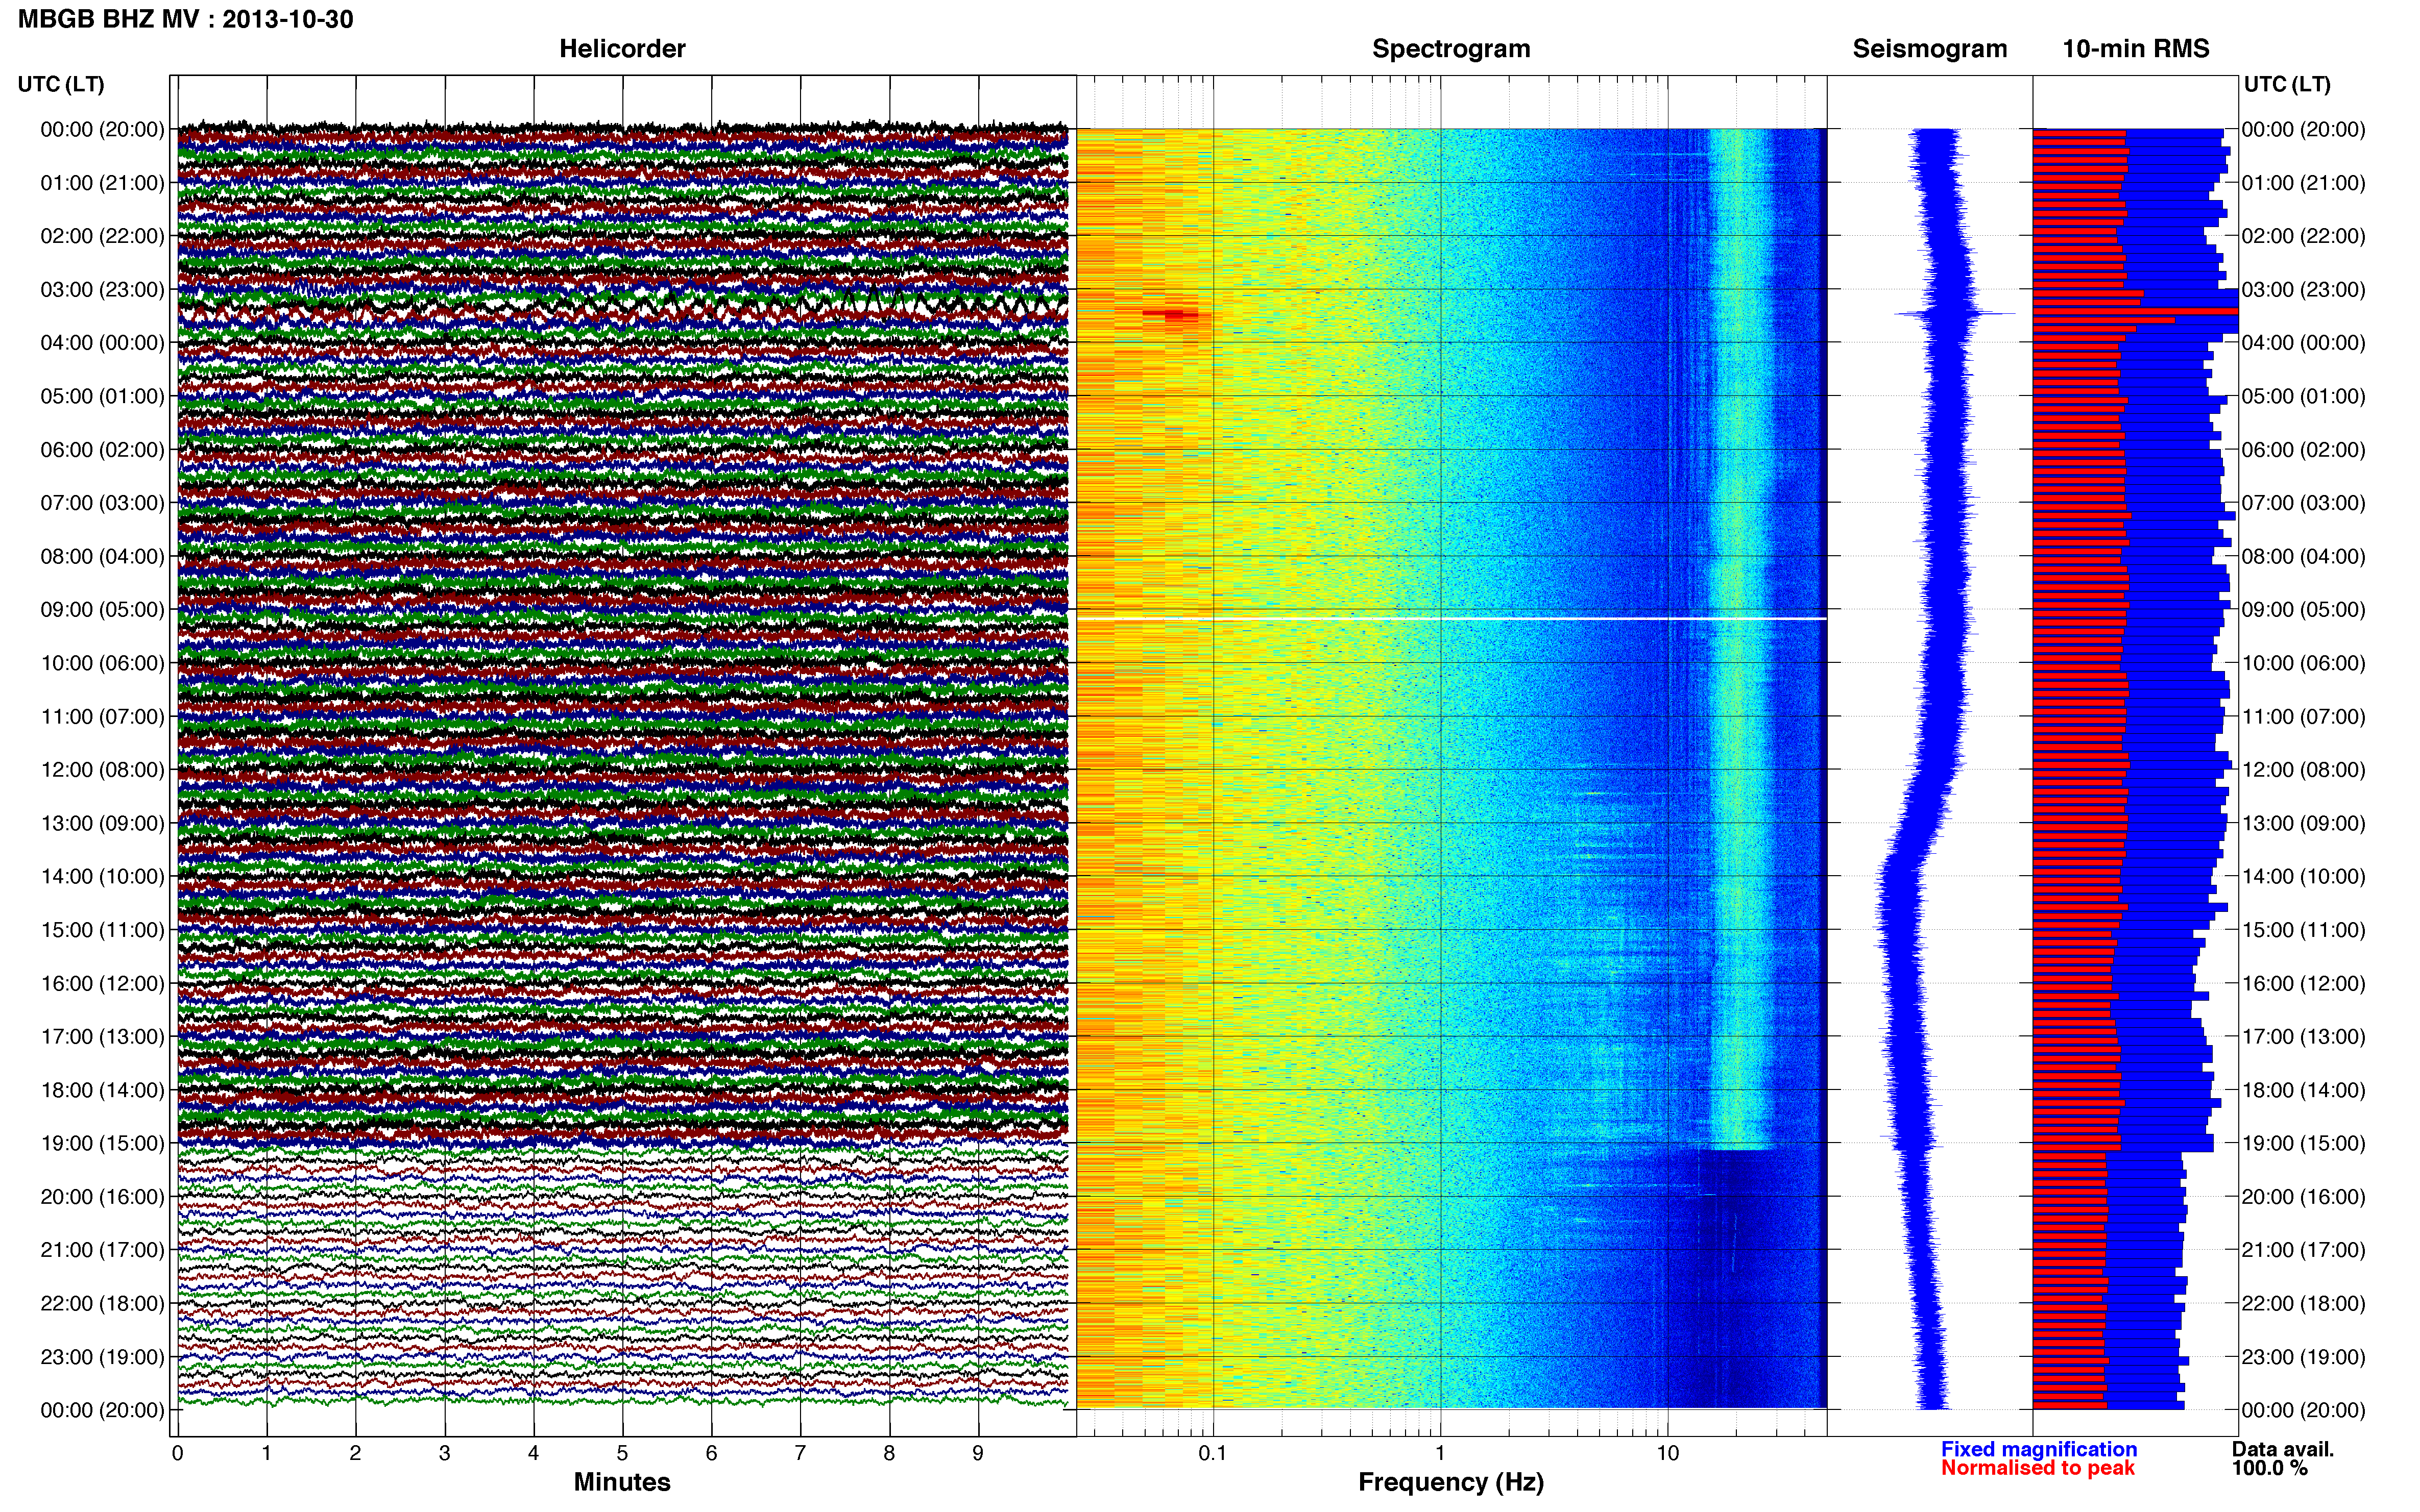
Task: Click helicorder-side time label 03:00 (23:00)
Action: (x=102, y=290)
